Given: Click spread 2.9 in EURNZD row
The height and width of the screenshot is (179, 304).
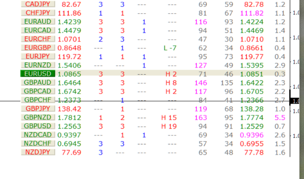Looking at the screenshot, I should click(280, 65).
